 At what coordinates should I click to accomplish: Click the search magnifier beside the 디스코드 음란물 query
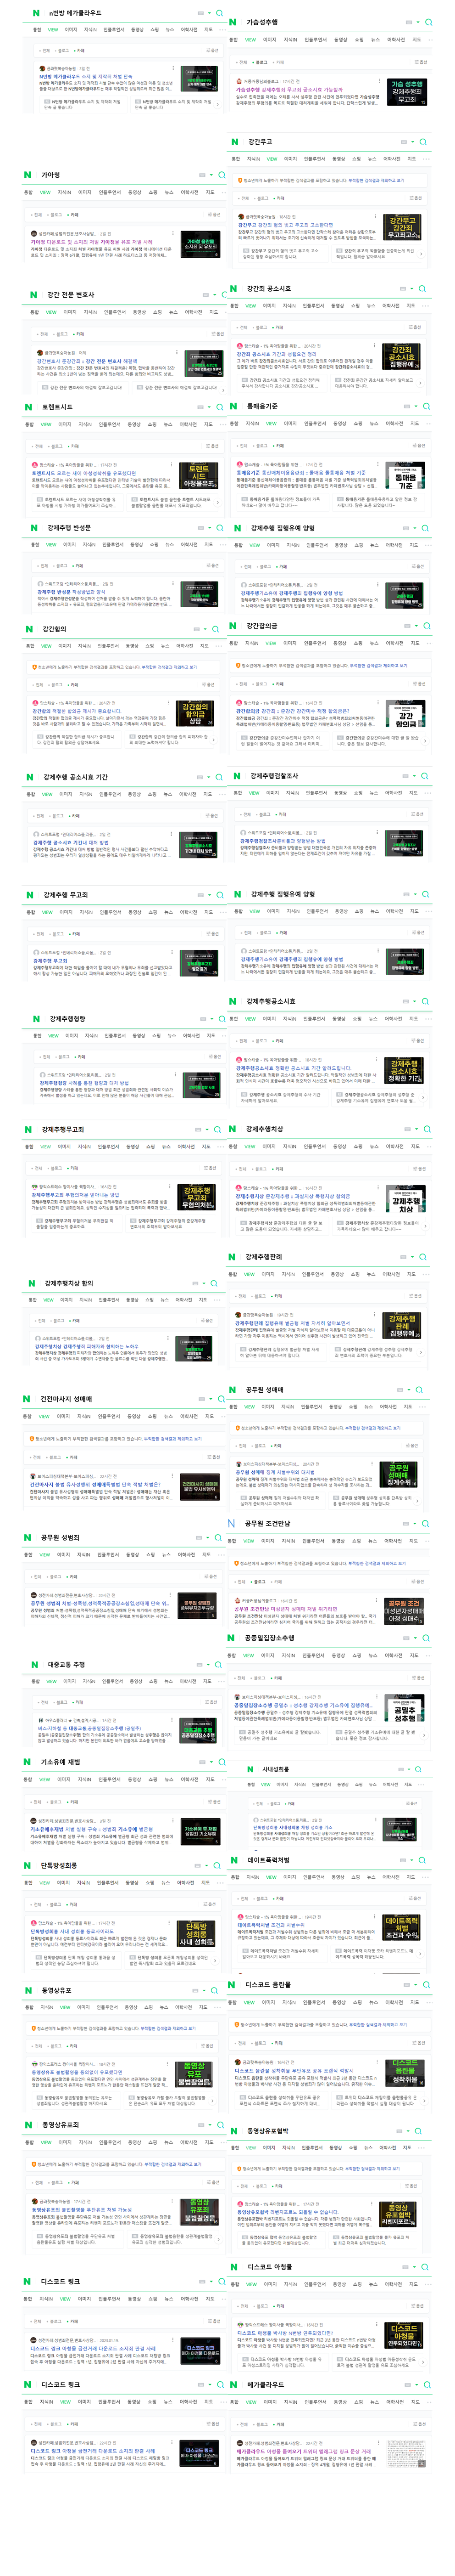[x=425, y=1985]
